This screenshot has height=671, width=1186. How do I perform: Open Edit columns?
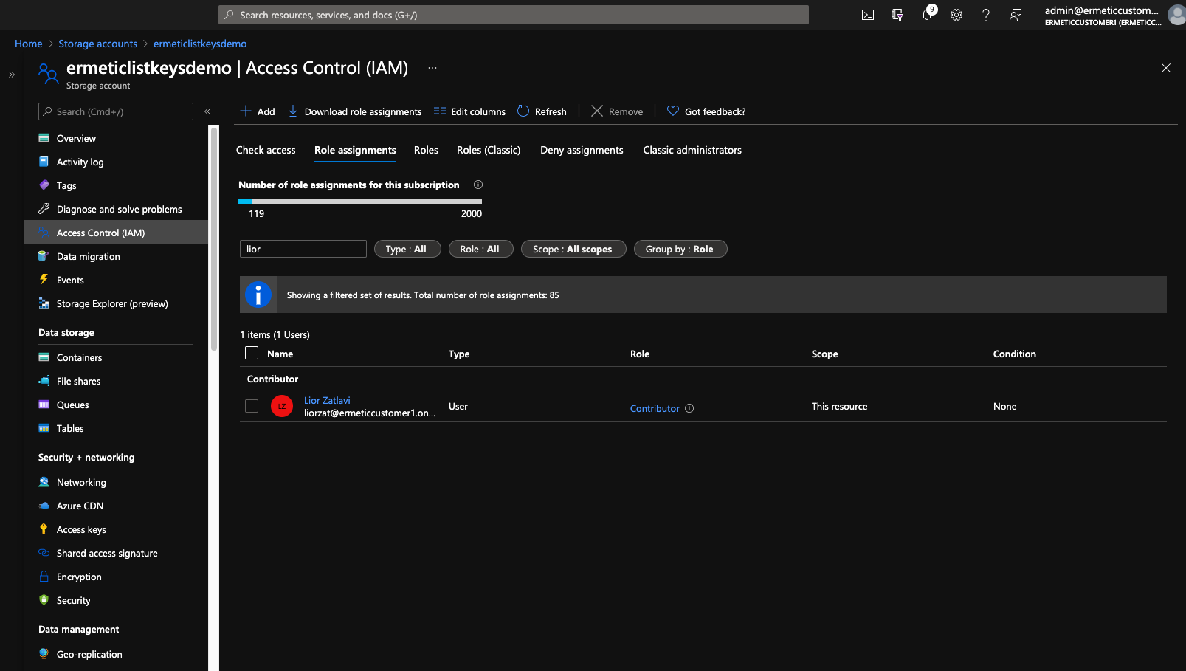(x=470, y=111)
